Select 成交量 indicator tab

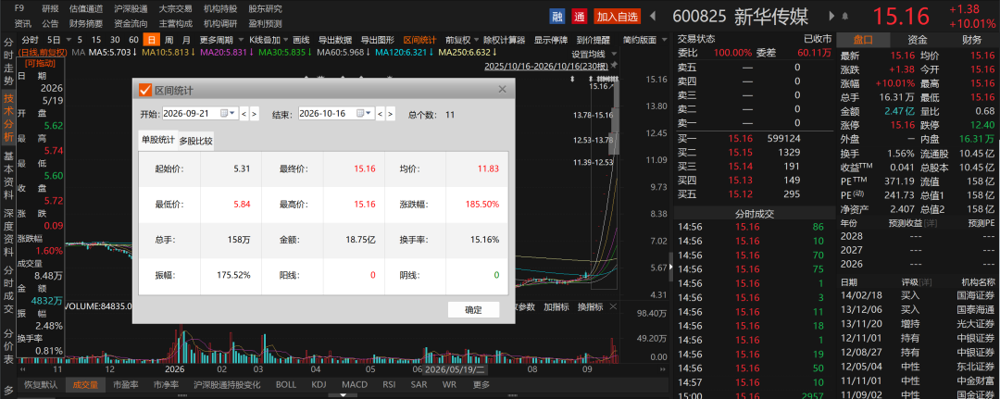coord(85,384)
